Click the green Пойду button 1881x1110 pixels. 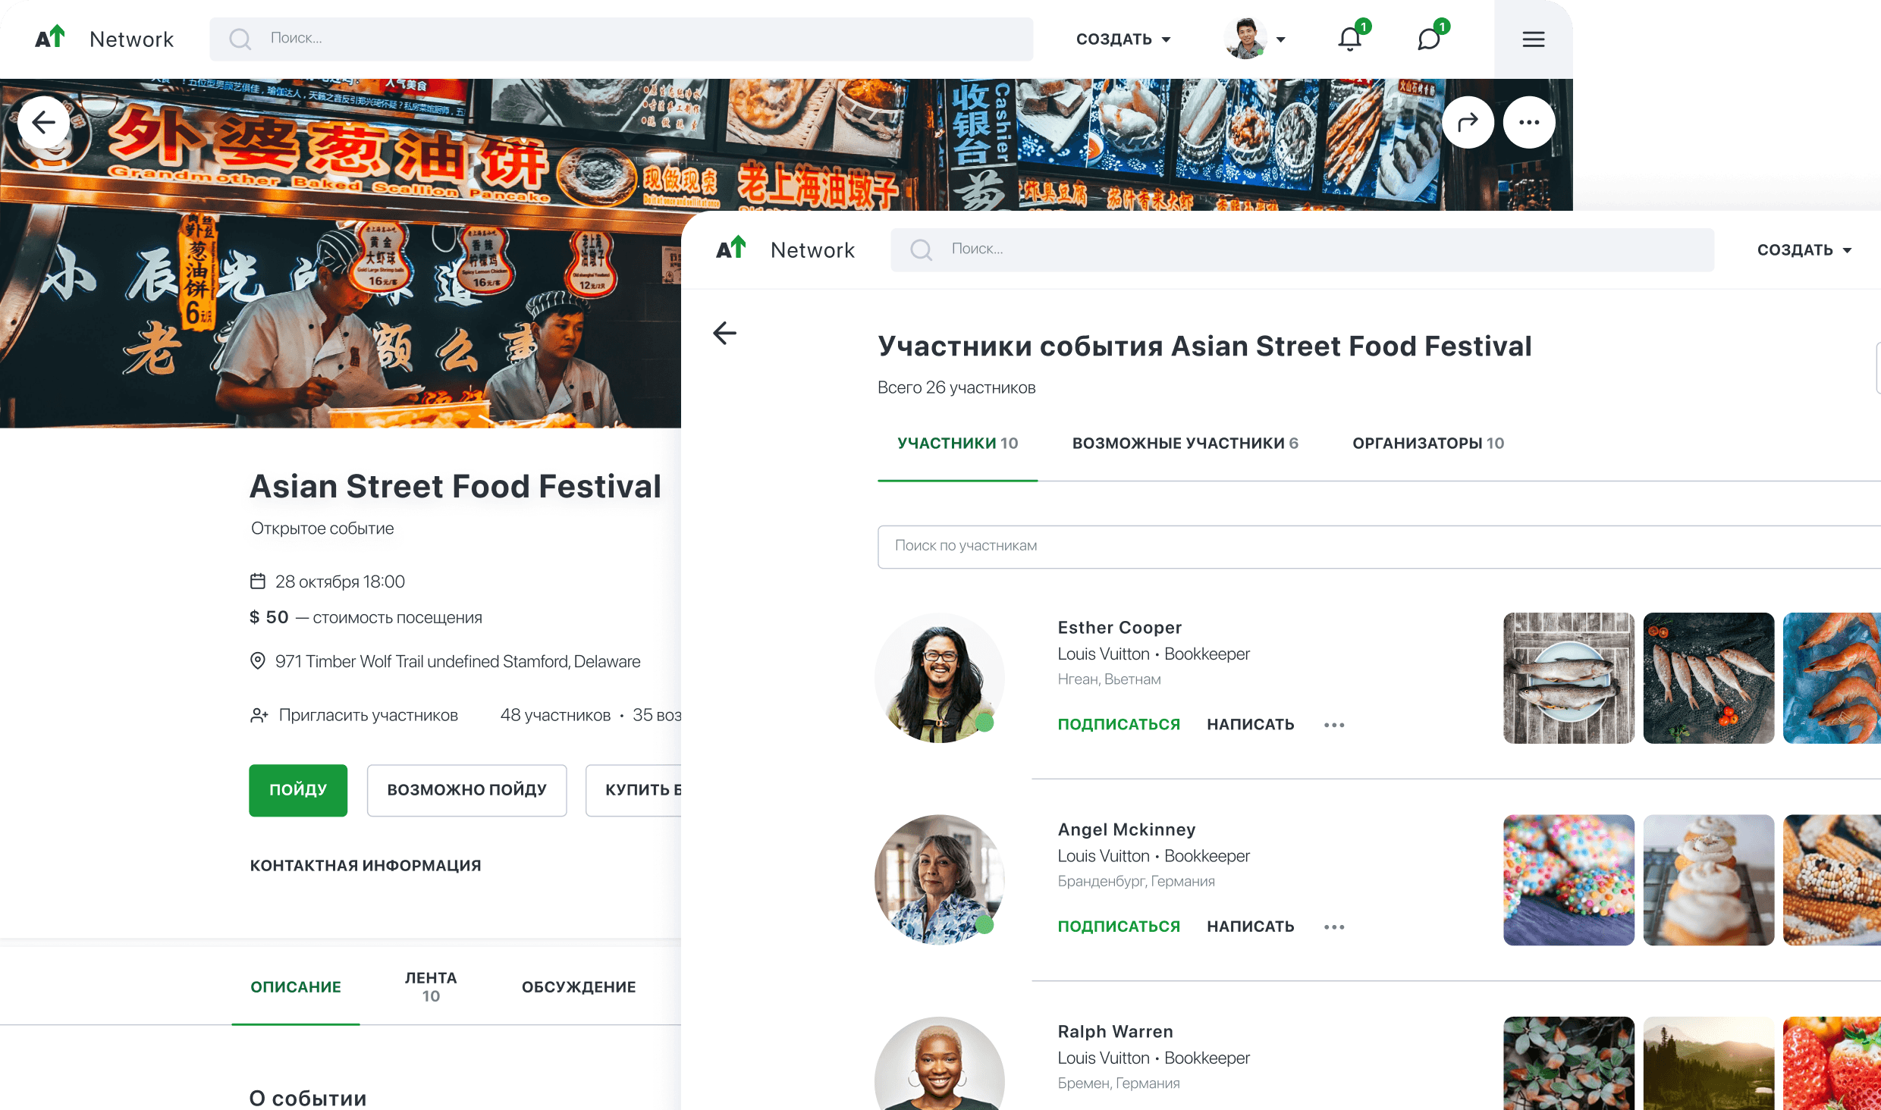coord(298,790)
